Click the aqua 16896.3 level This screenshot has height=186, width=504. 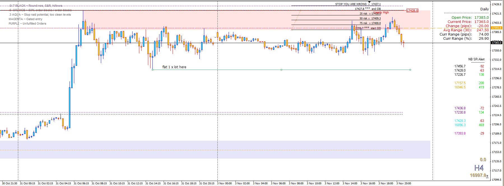coord(460,125)
